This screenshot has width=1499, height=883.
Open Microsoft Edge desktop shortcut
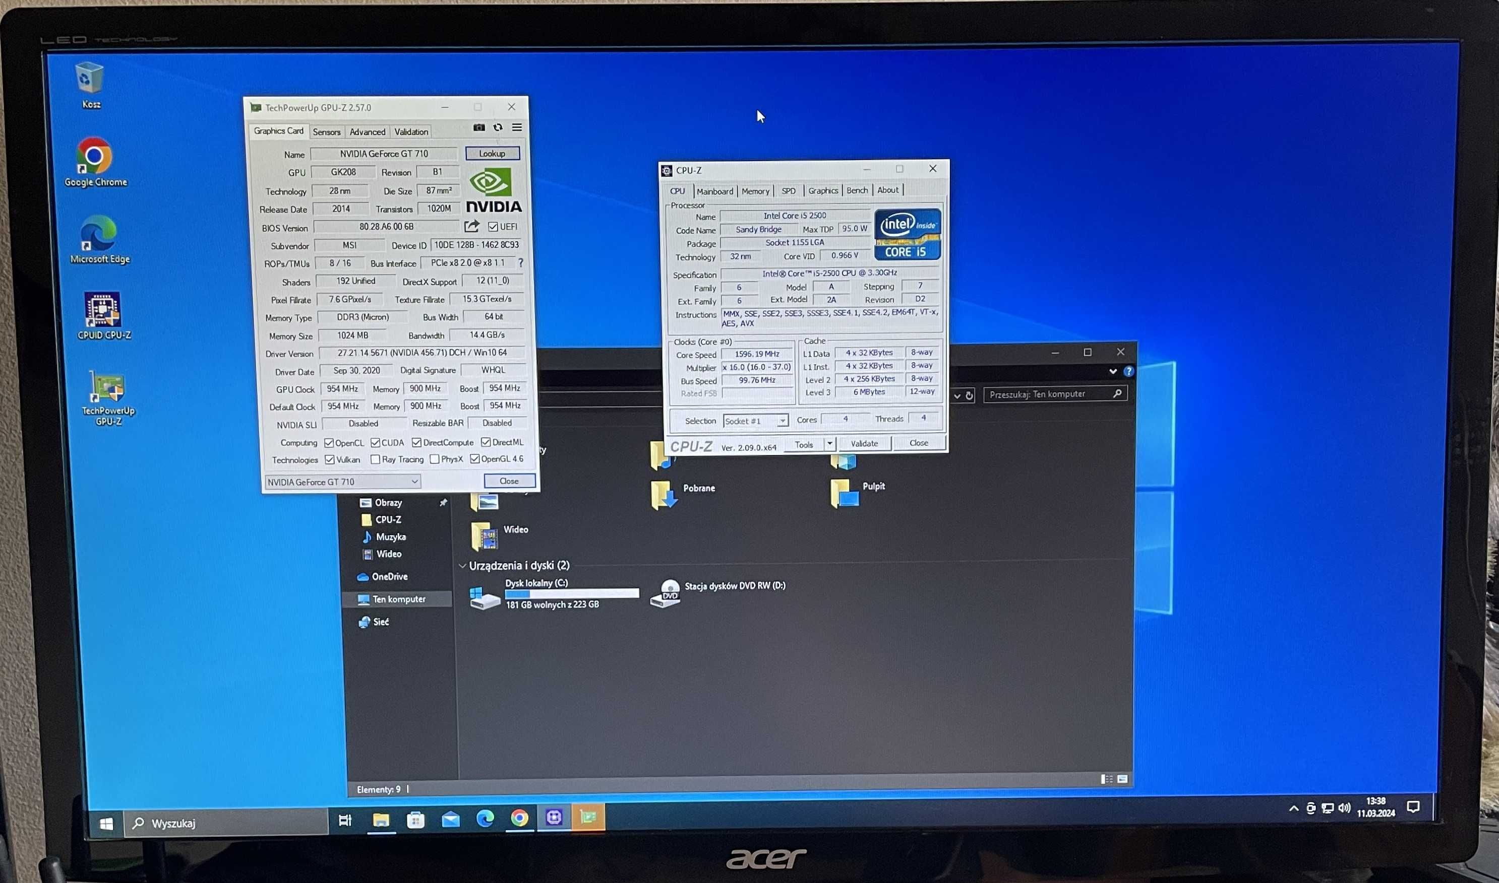point(99,239)
